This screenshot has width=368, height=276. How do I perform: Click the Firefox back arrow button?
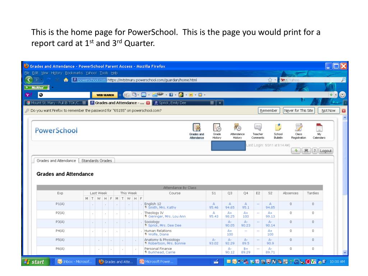pos(29,80)
